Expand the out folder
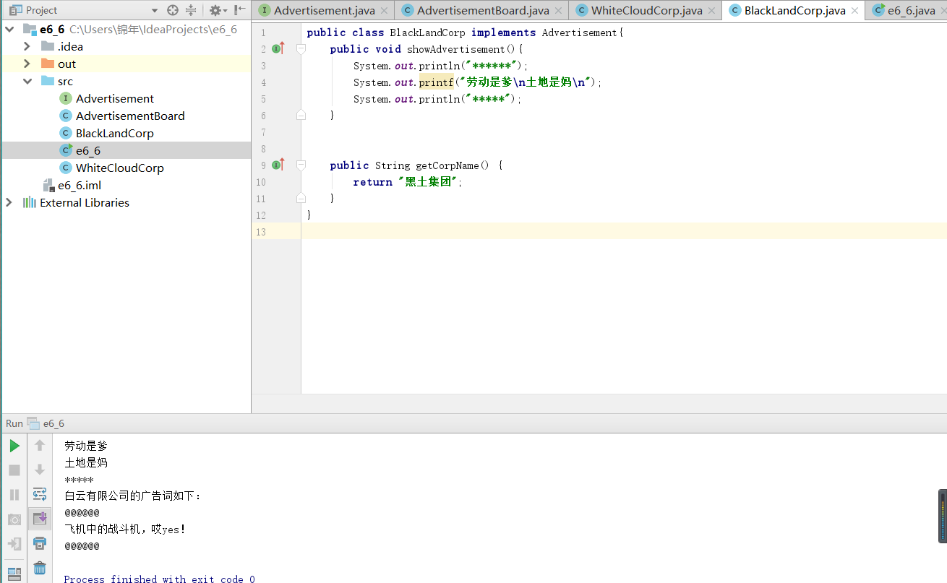This screenshot has width=947, height=583. point(27,64)
